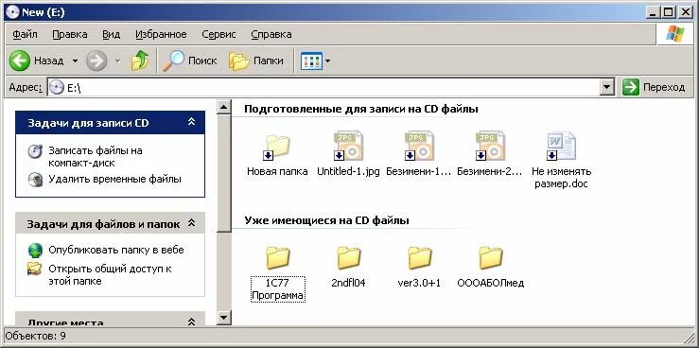Click the shared folder icon beside Открыть общий доступ
This screenshot has width=699, height=348.
pos(35,269)
